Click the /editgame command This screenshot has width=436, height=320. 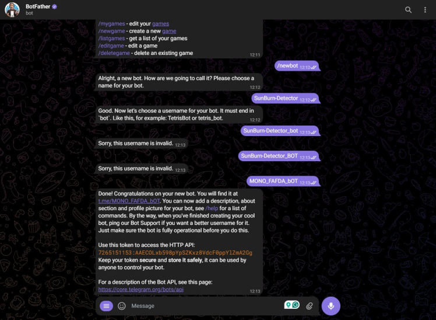[111, 46]
